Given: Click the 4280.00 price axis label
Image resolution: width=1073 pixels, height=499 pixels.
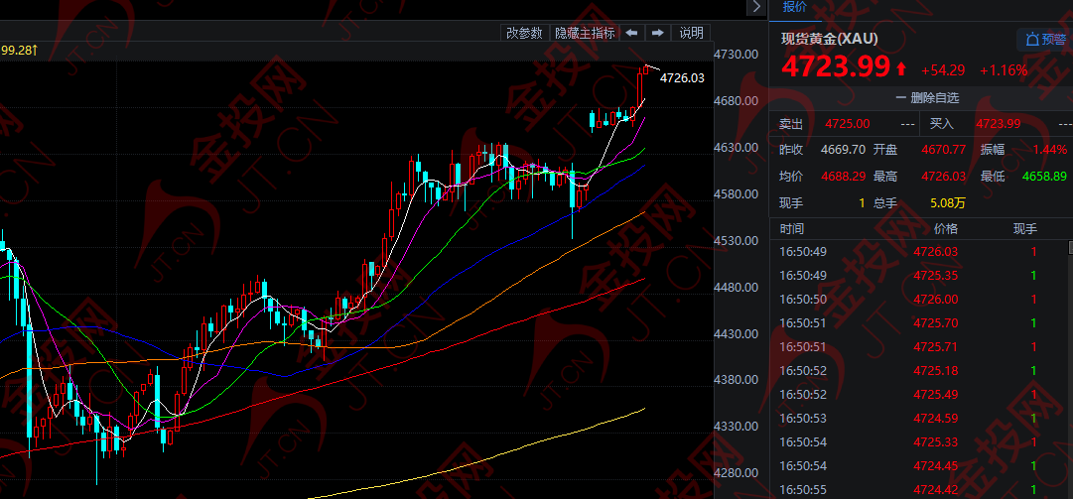Looking at the screenshot, I should coord(736,473).
